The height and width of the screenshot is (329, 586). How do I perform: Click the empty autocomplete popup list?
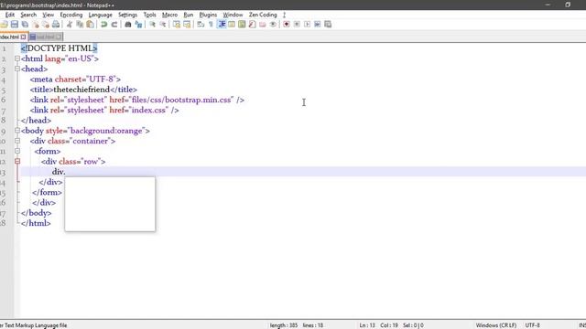110,204
